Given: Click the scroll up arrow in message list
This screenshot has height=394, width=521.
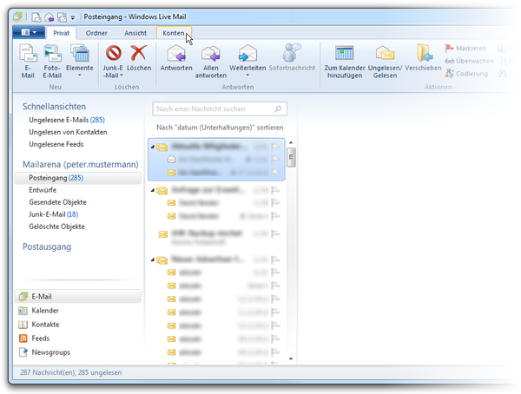Looking at the screenshot, I should pos(291,142).
